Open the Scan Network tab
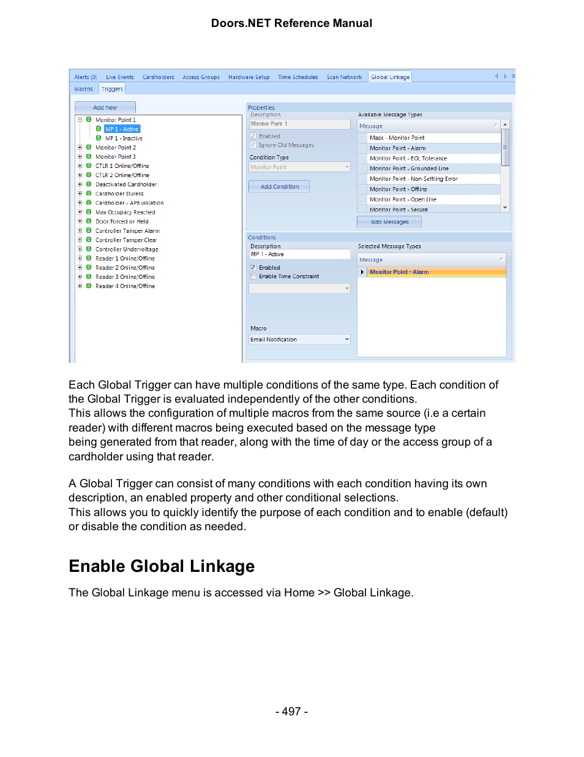The height and width of the screenshot is (757, 584). (344, 77)
